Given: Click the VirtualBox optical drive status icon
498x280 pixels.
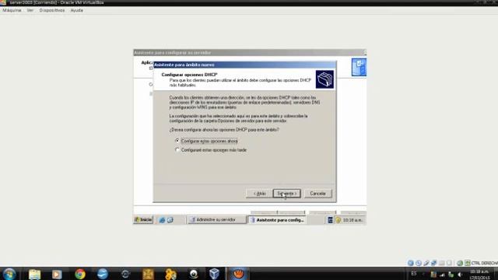Looking at the screenshot, I should (419, 263).
